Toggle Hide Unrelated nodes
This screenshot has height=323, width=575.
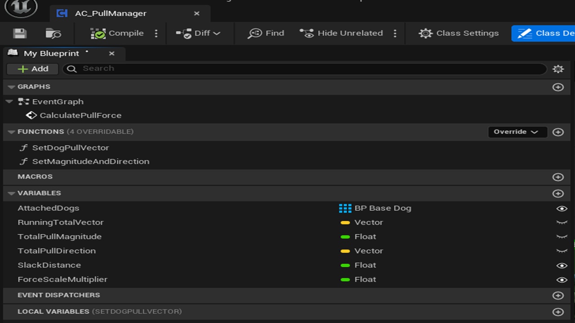(x=341, y=33)
